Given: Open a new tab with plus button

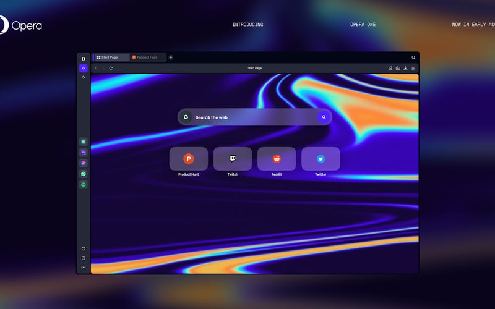Looking at the screenshot, I should 171,57.
